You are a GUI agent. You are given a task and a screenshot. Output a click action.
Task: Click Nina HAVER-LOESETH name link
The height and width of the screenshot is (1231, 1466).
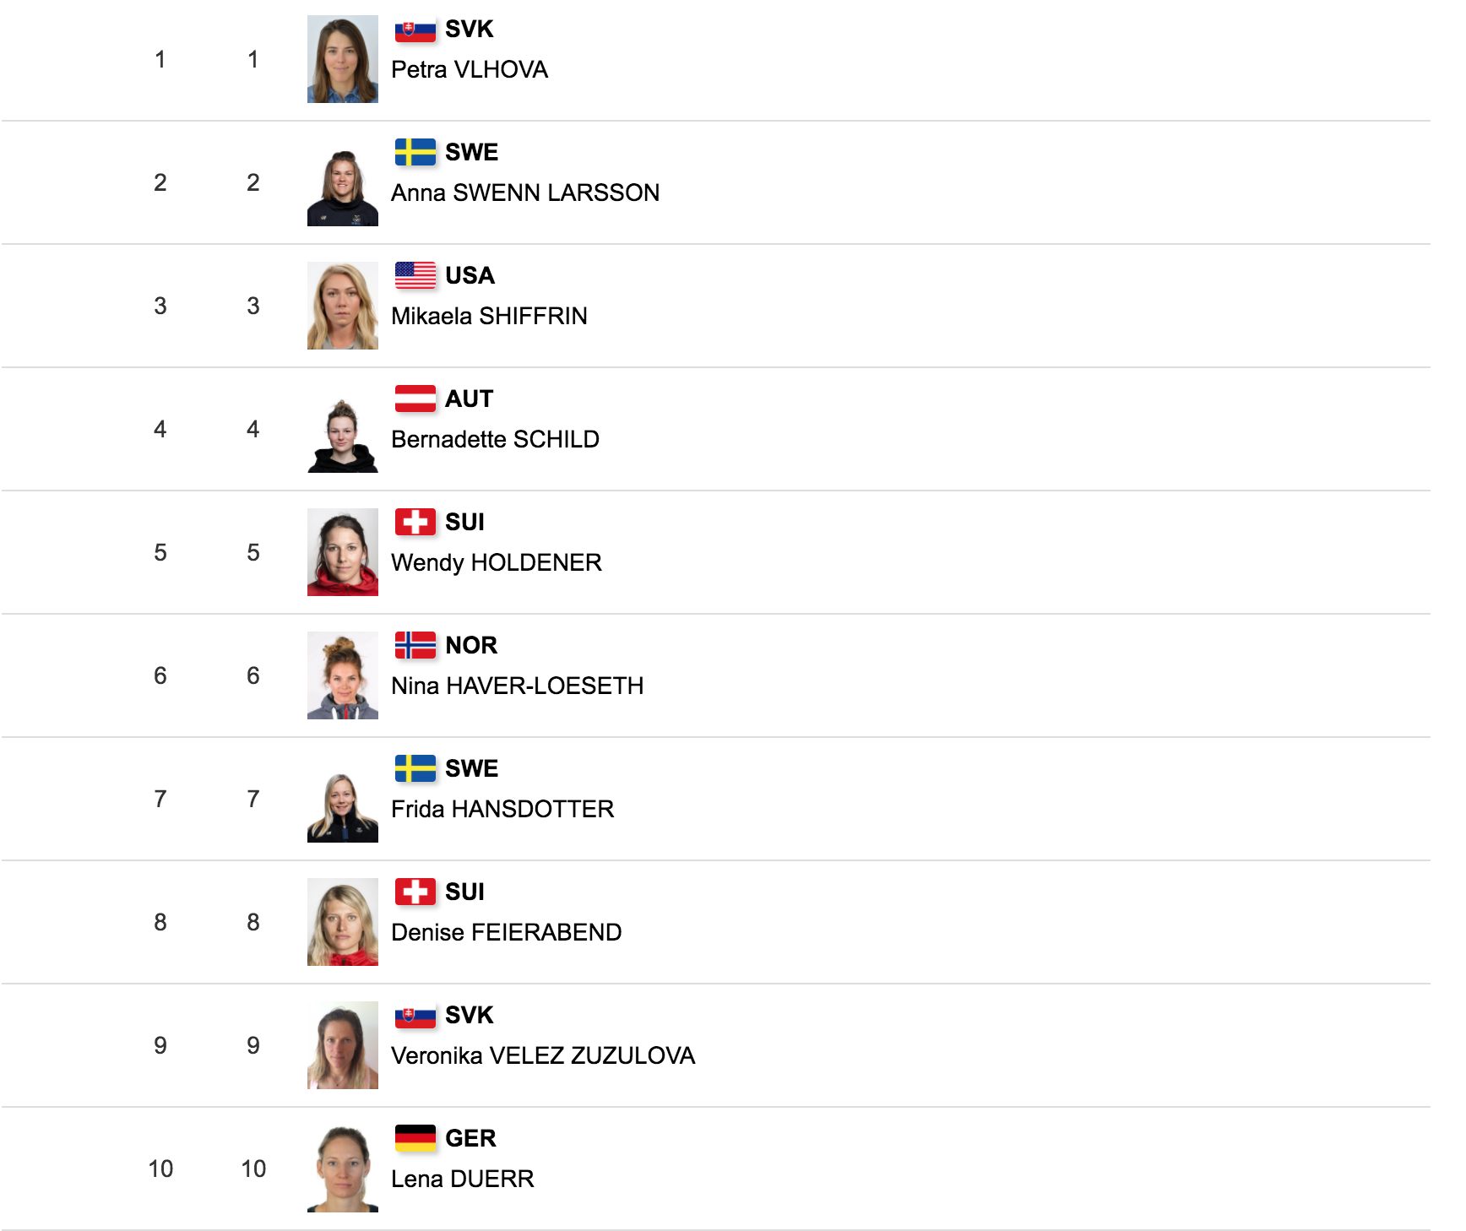(517, 686)
